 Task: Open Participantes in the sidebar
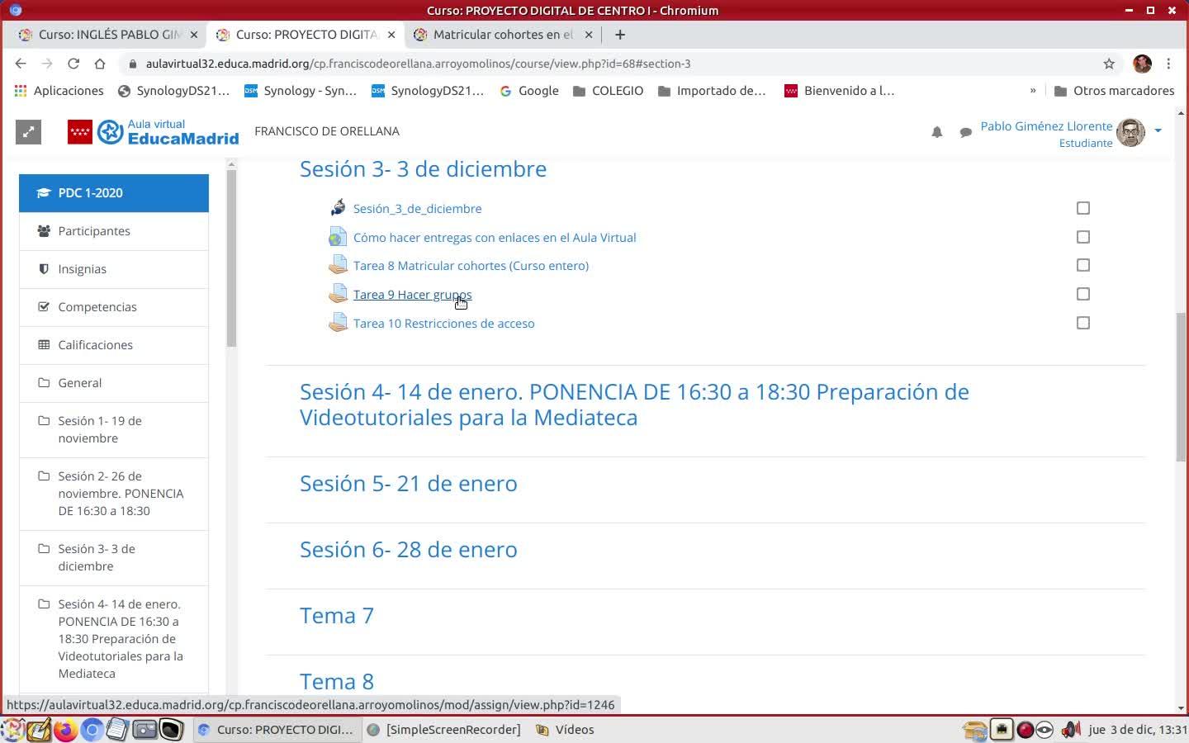(114, 231)
